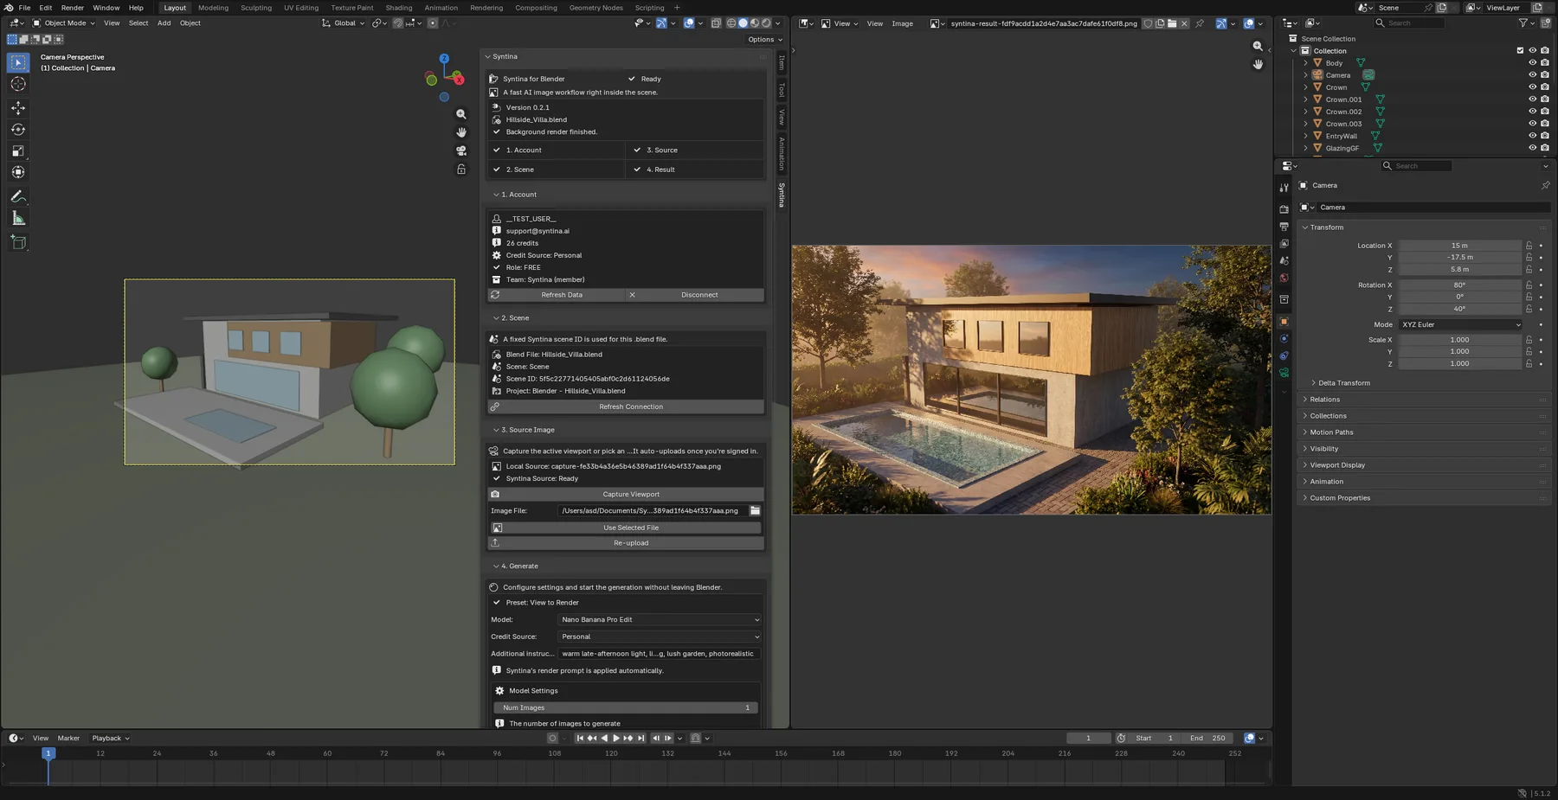Screen dimensions: 1558x800
Task: Activate the Move tool
Action: (18, 108)
